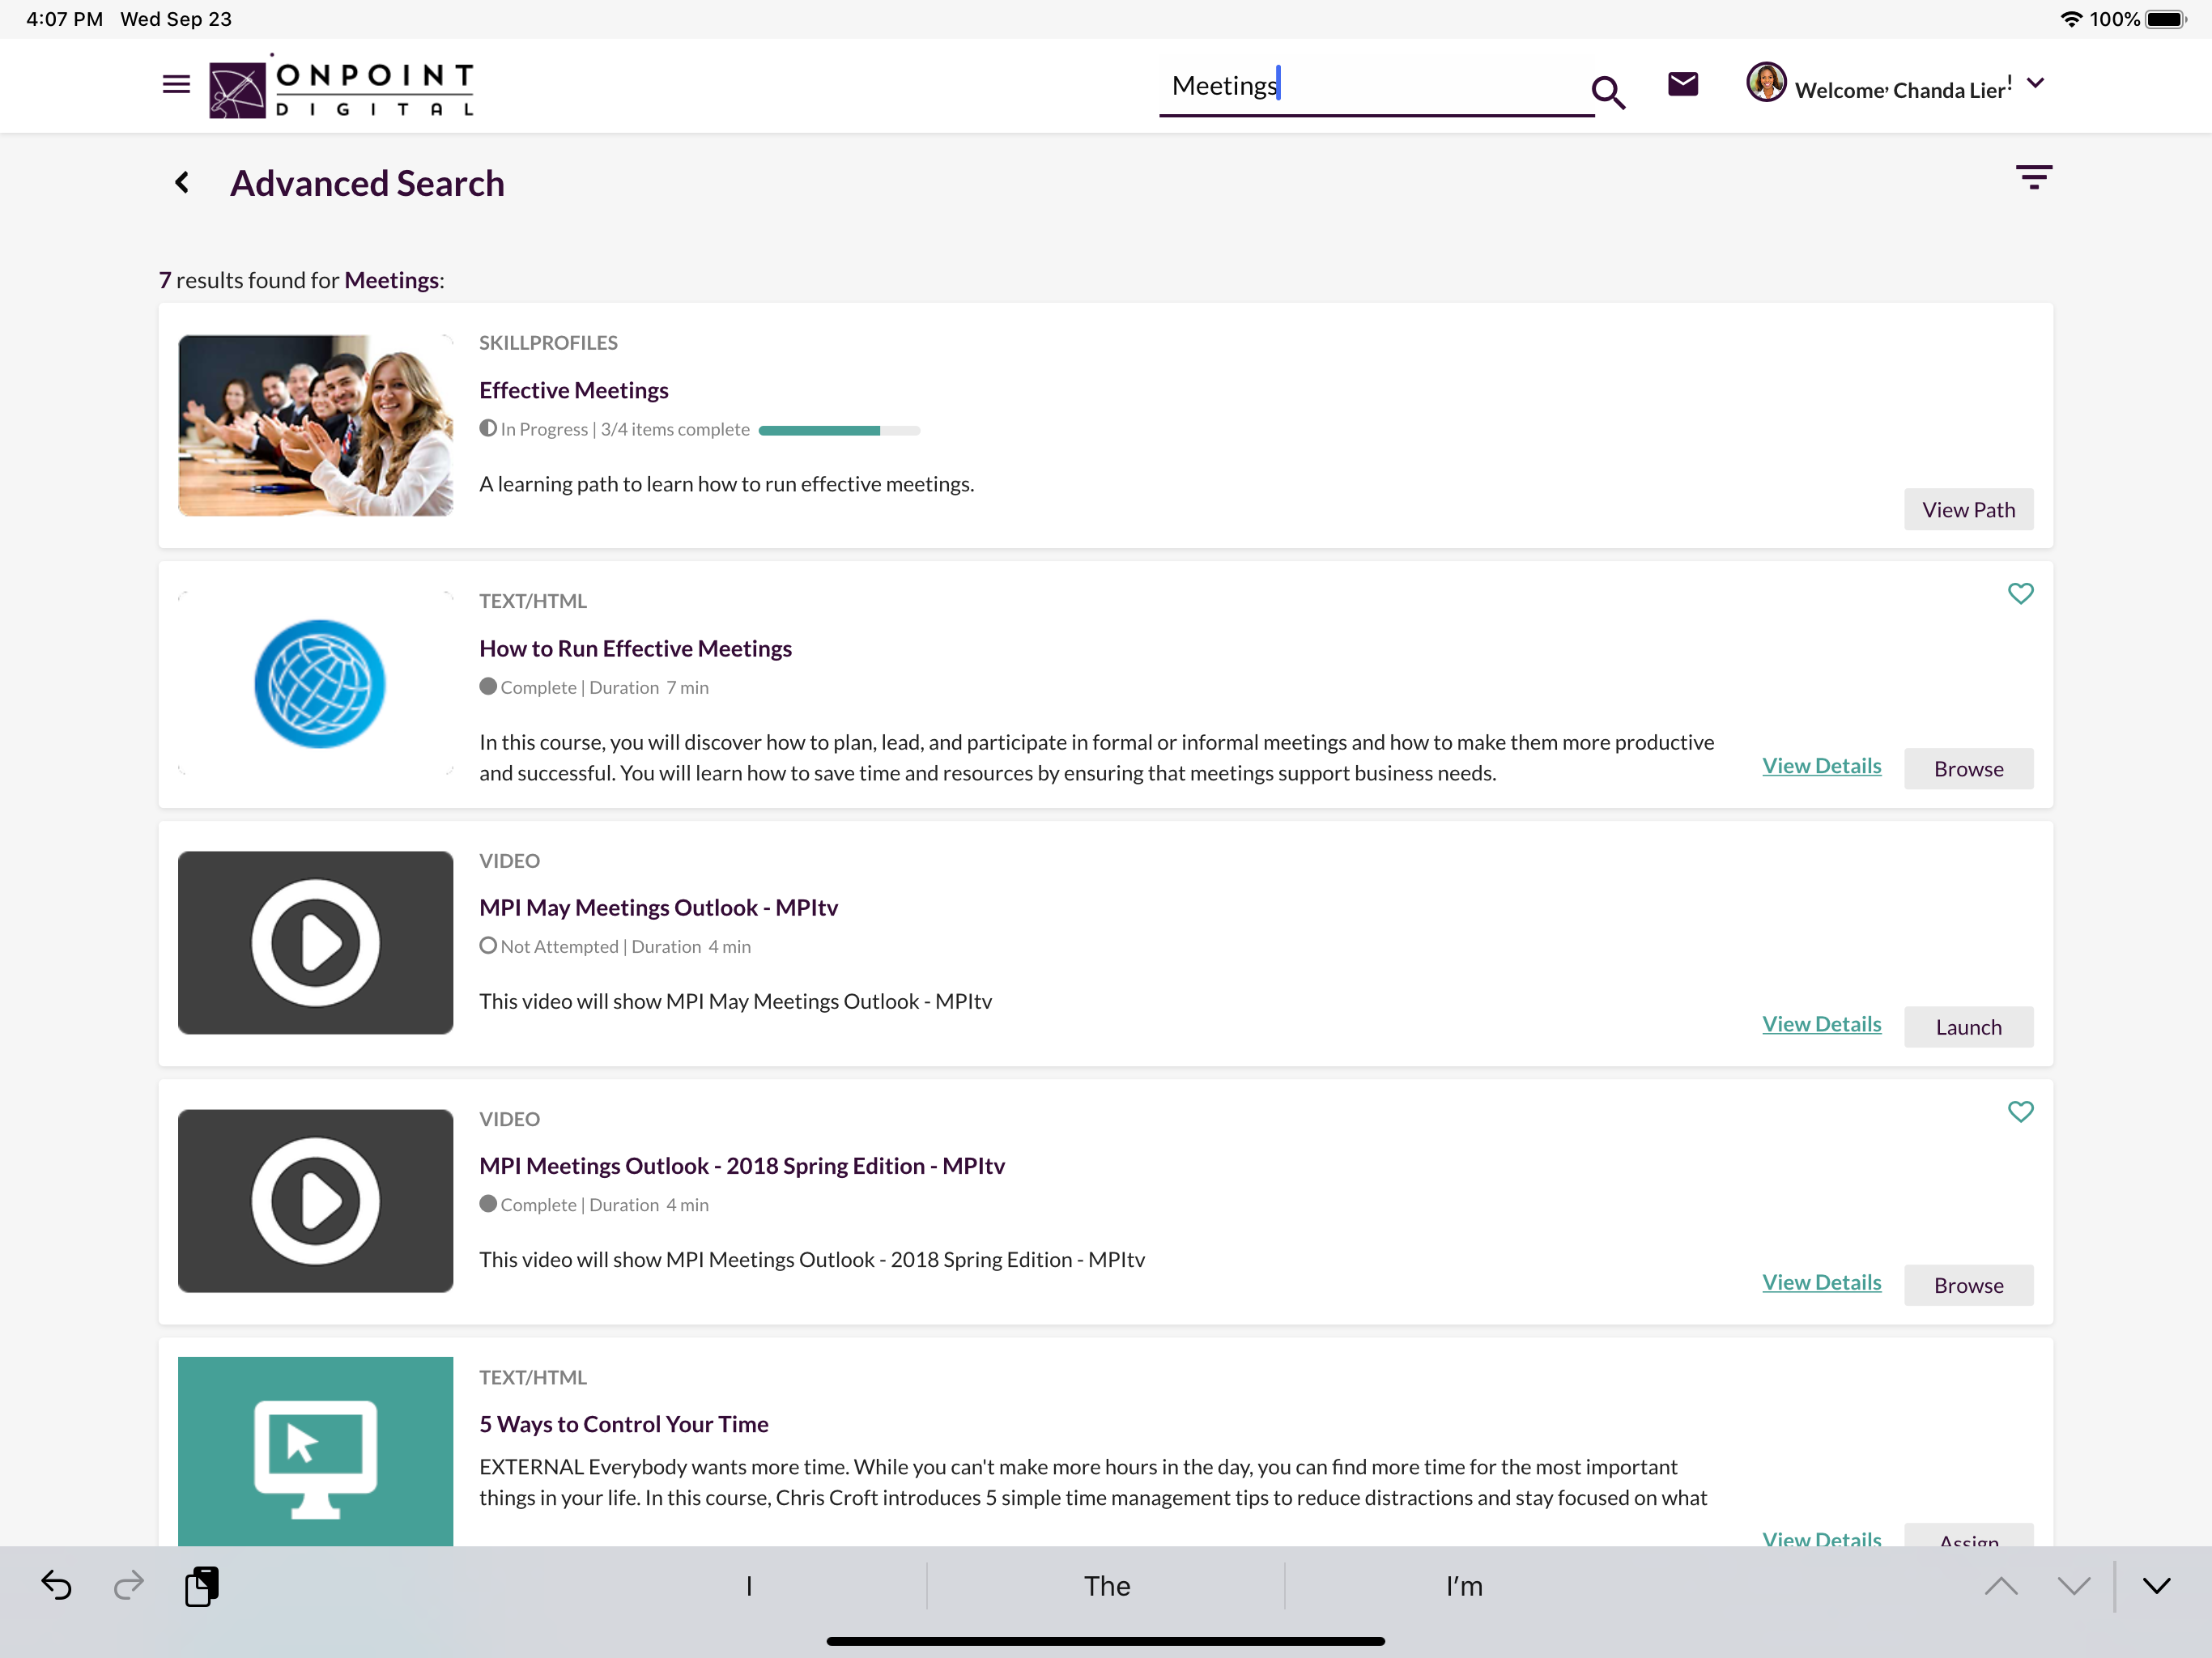Favorite How to Run Effective Meetings
Viewport: 2212px width, 1658px height.
[2021, 593]
